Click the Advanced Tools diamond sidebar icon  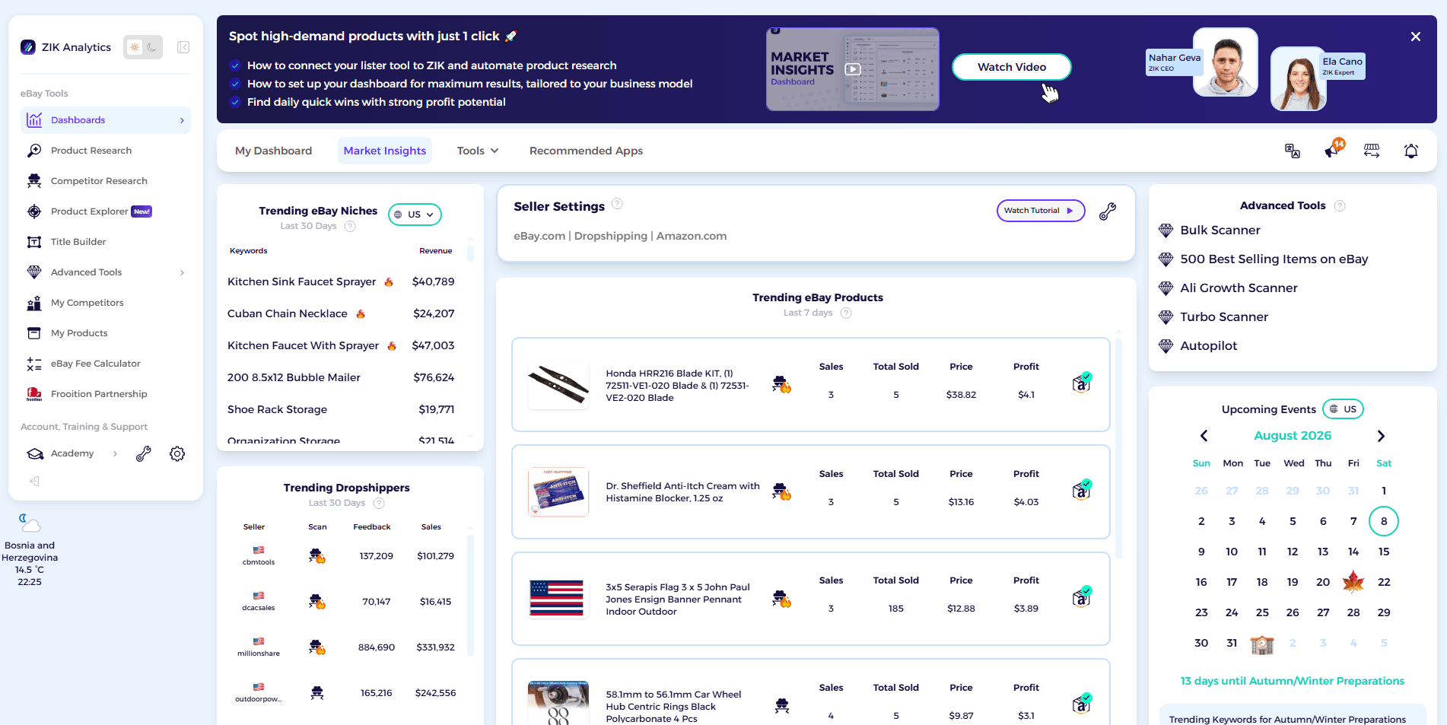34,272
